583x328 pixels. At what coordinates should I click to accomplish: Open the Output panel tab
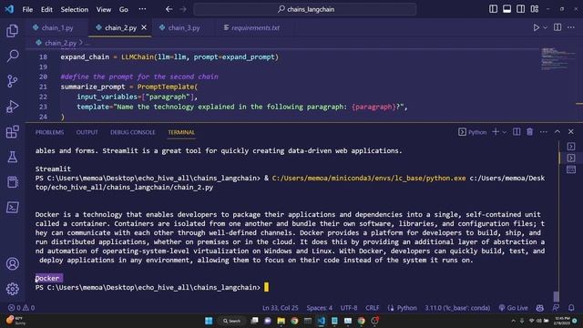87,132
